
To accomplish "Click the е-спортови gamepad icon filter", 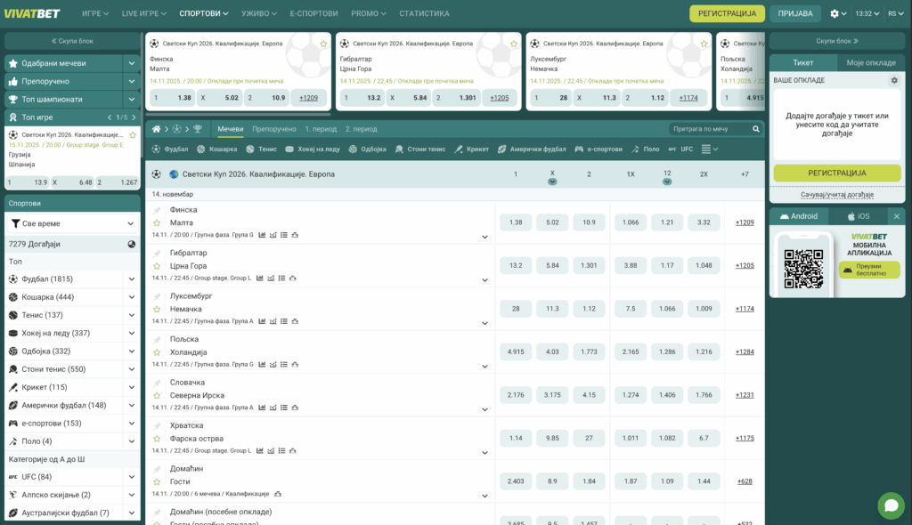I will (x=579, y=149).
